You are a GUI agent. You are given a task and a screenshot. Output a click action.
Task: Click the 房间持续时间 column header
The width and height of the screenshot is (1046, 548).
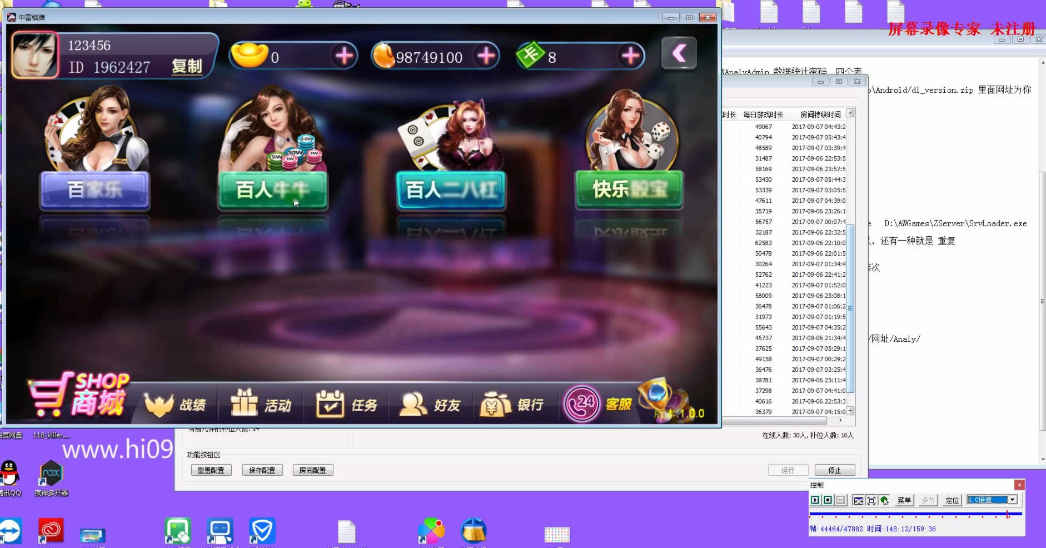coord(820,114)
